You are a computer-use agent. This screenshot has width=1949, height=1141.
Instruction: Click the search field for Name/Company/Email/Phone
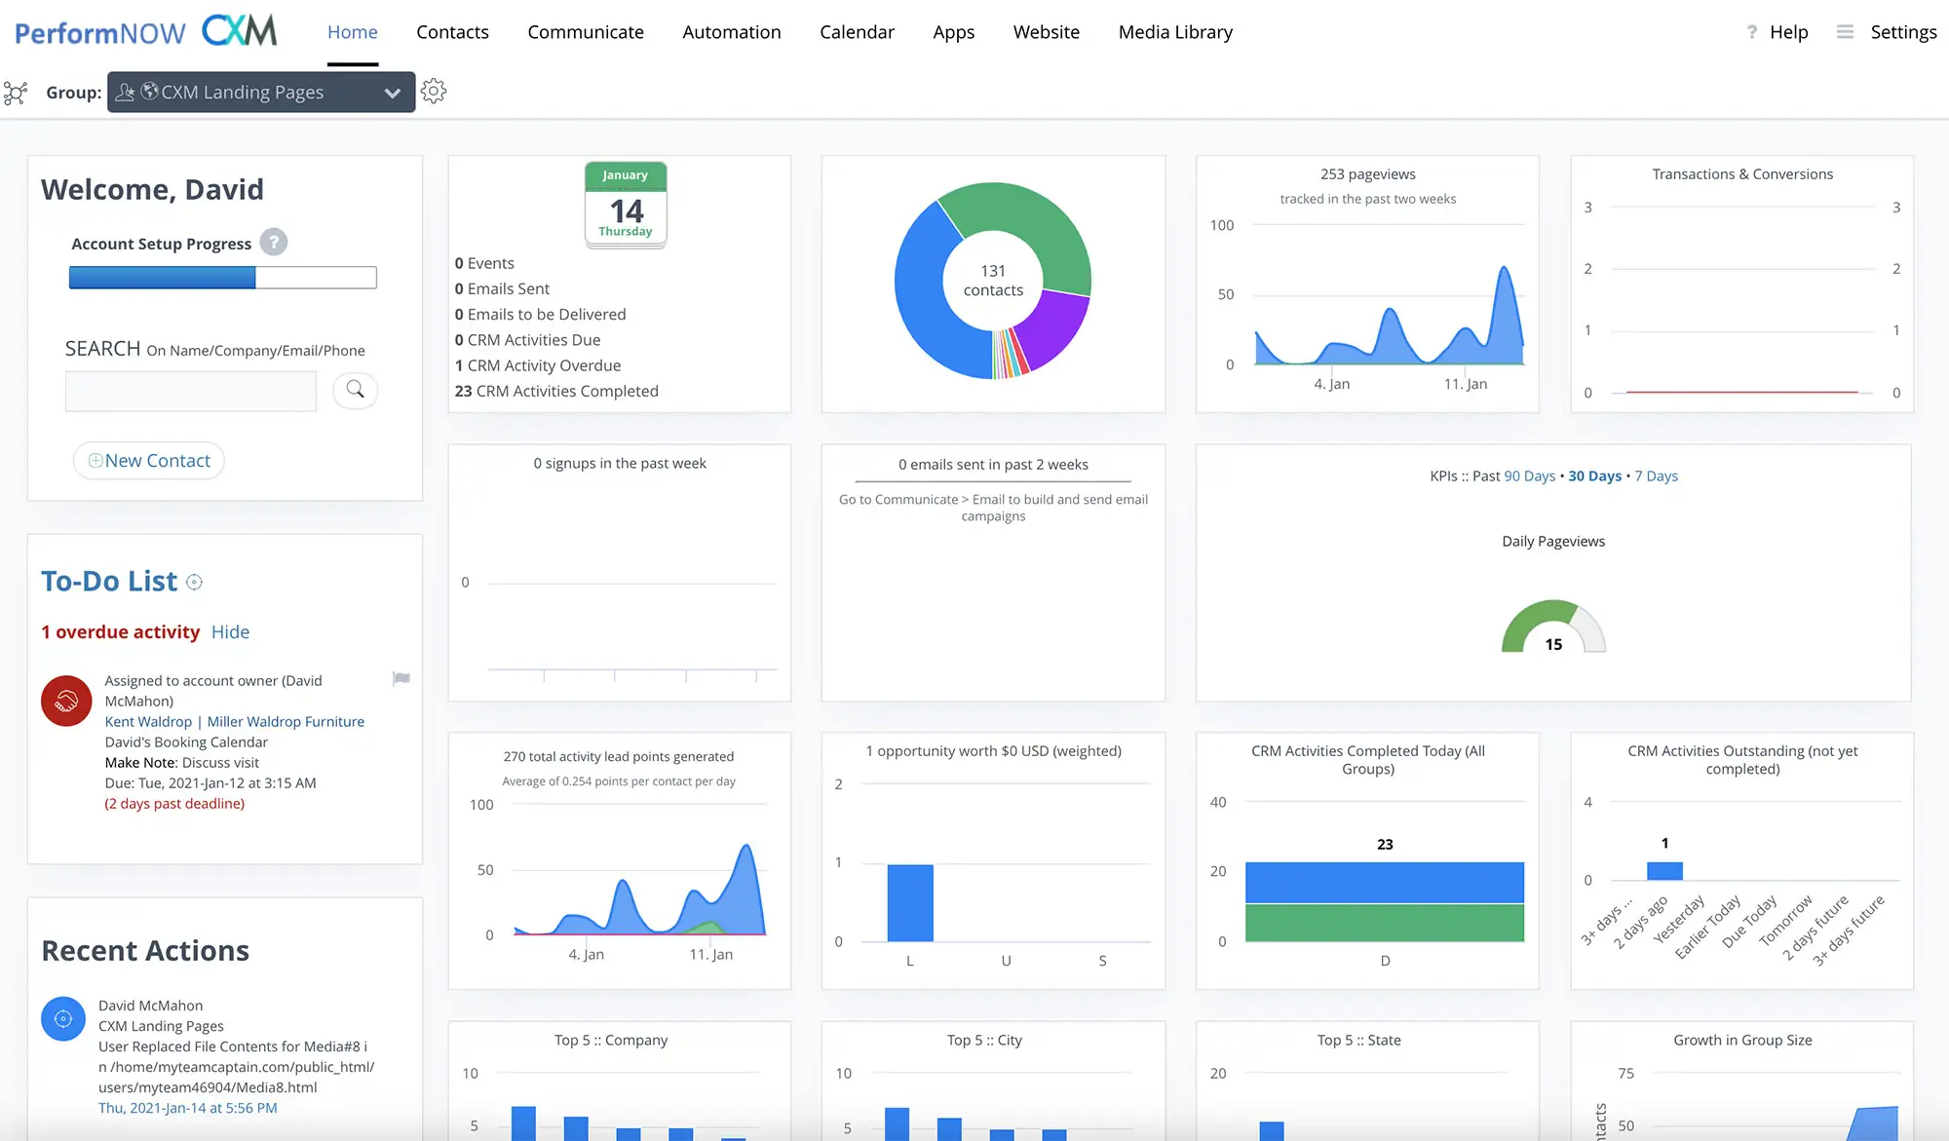[190, 390]
